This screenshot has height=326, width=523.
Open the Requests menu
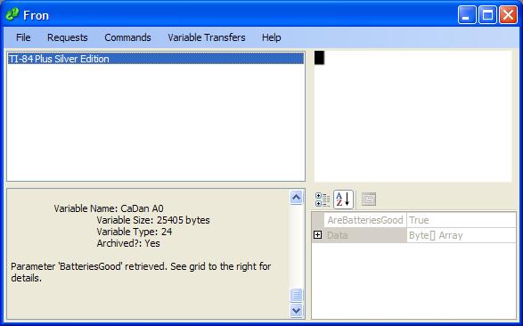coord(68,37)
